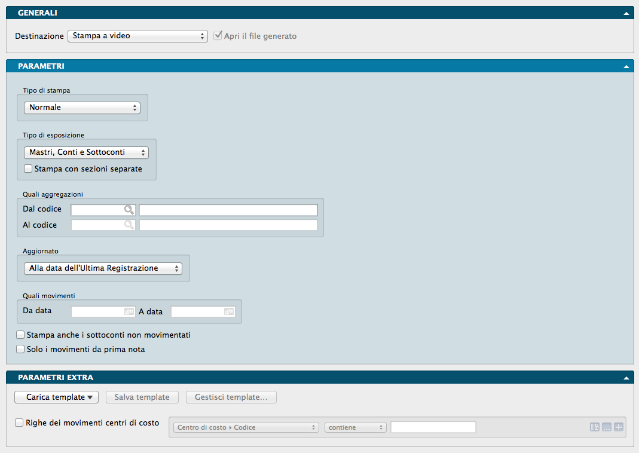The width and height of the screenshot is (639, 453).
Task: Click the Dal codice description text field
Action: pyautogui.click(x=228, y=210)
